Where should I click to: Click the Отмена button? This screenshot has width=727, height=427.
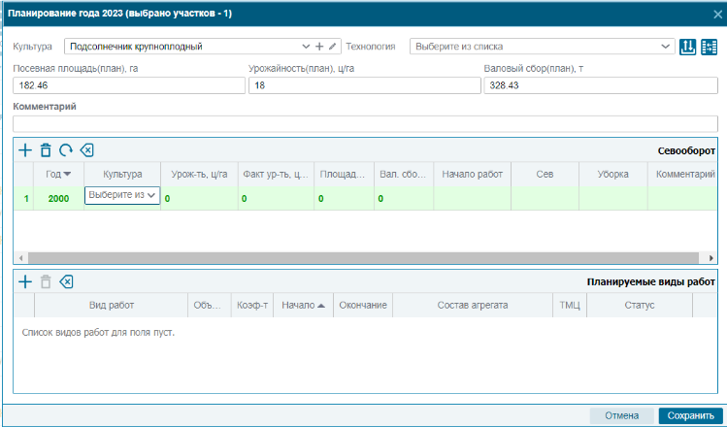(621, 415)
